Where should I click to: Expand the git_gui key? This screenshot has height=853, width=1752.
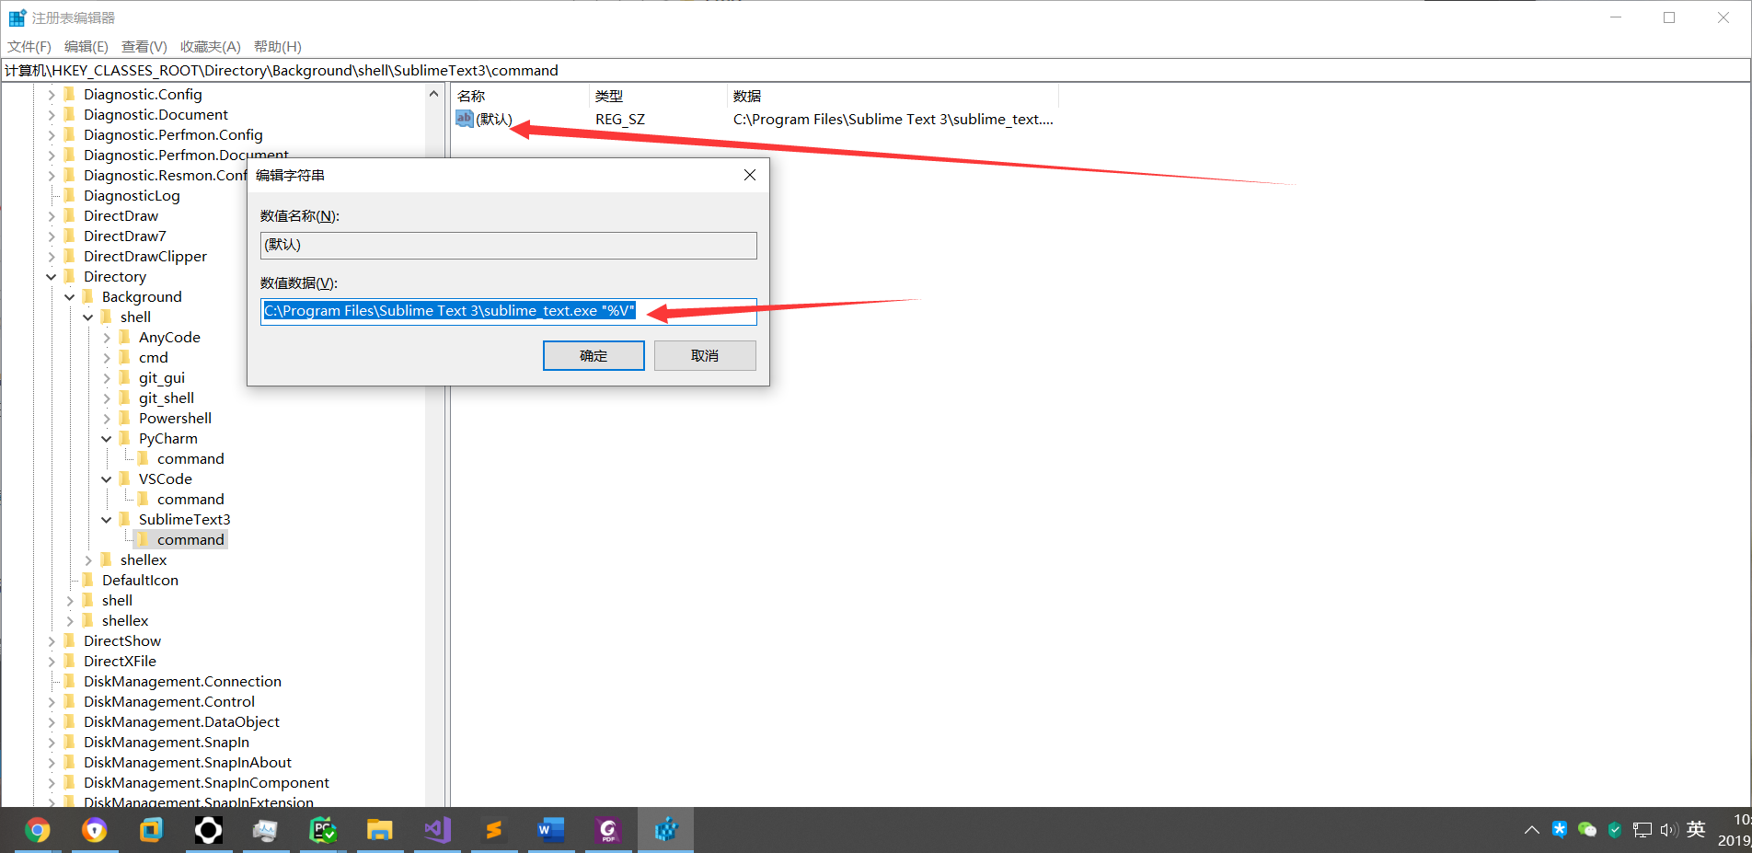(107, 378)
